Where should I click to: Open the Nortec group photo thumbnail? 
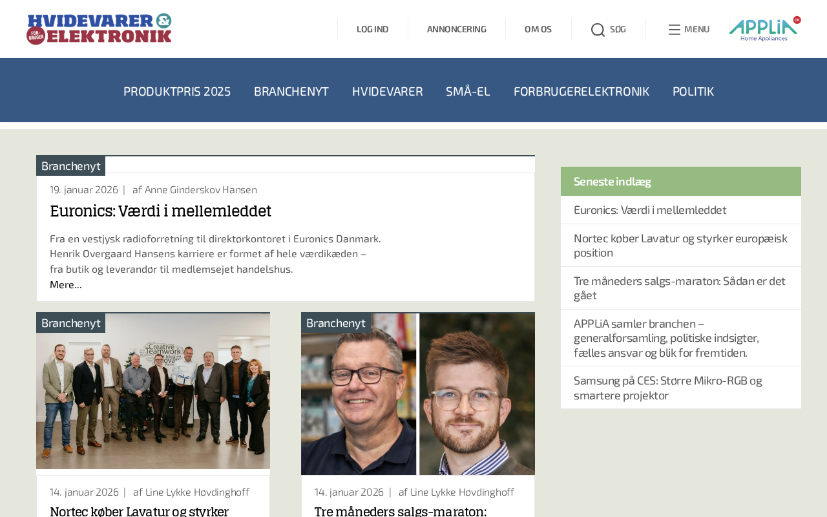(153, 392)
